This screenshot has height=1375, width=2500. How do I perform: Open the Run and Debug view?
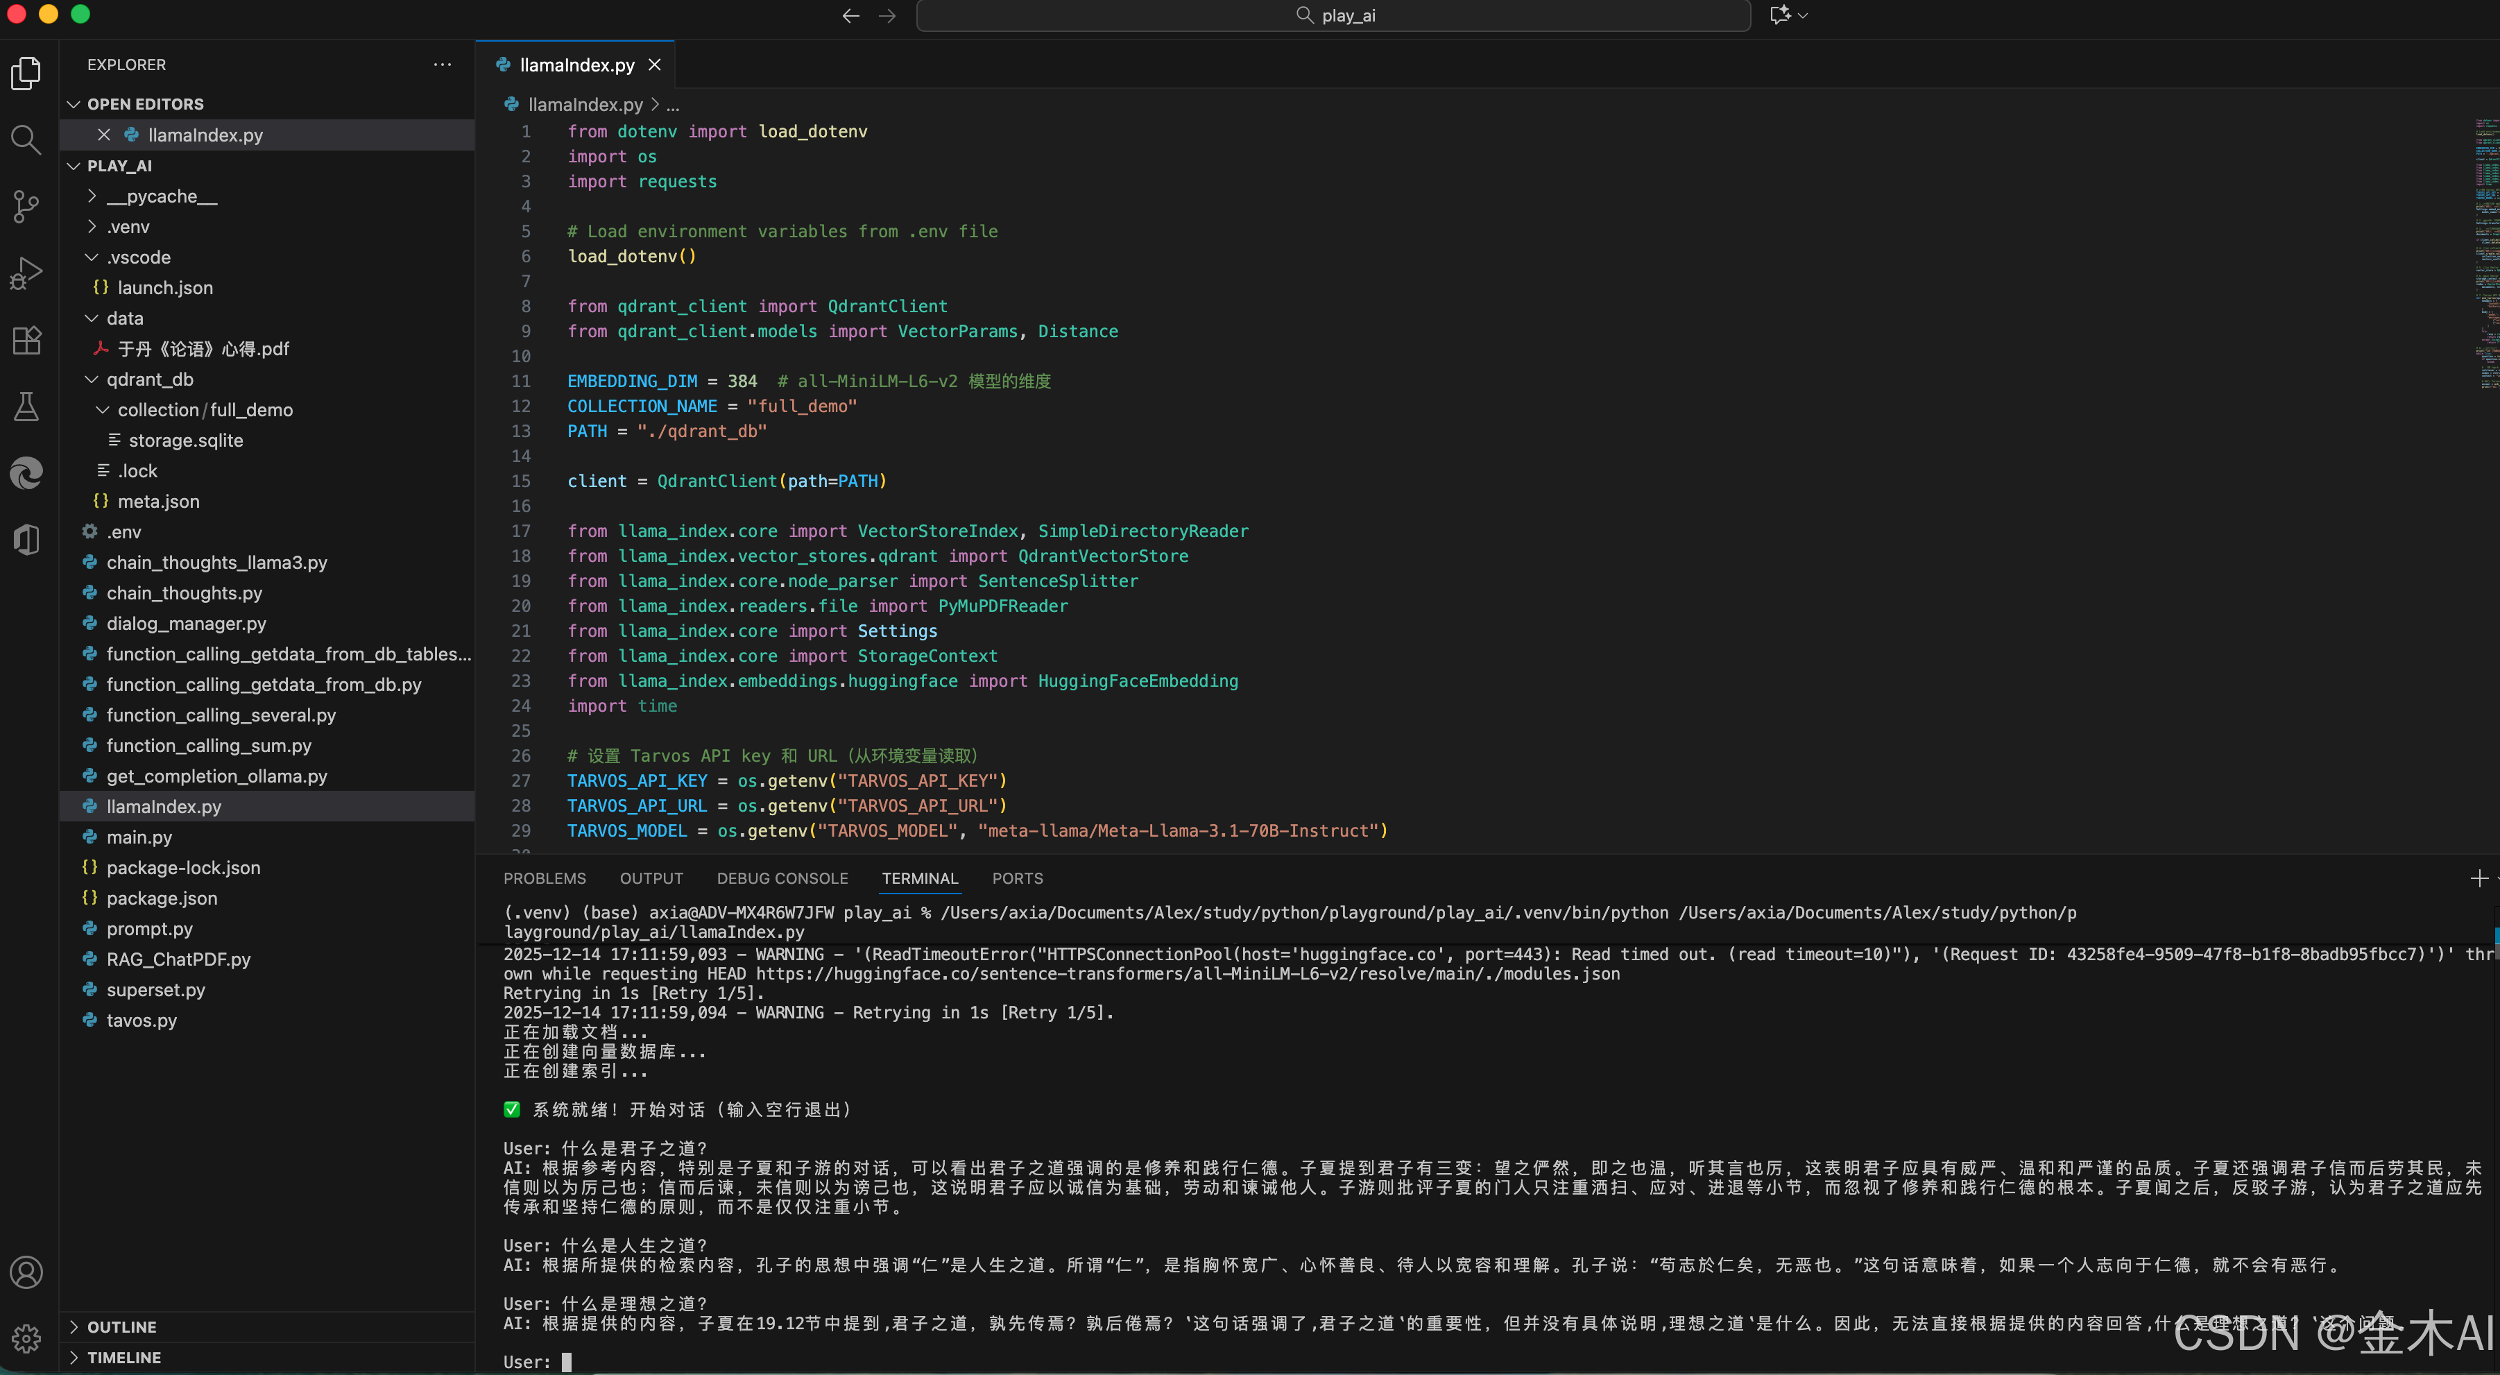point(26,273)
